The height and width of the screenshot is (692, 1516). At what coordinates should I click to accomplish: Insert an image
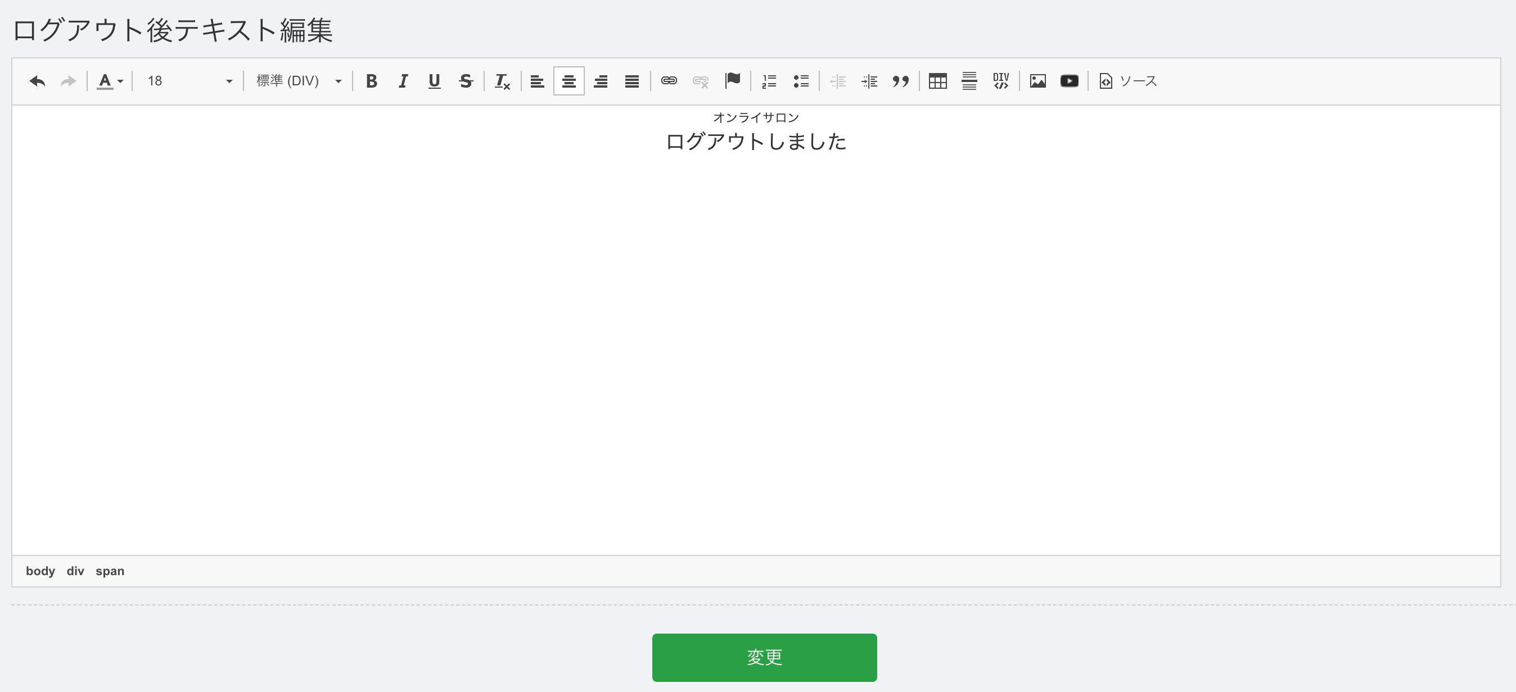[x=1037, y=81]
